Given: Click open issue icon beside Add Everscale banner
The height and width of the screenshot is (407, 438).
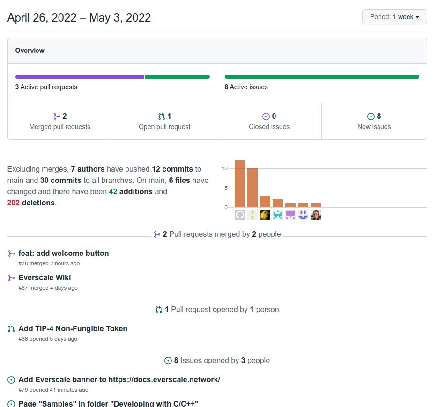Looking at the screenshot, I should (11, 380).
